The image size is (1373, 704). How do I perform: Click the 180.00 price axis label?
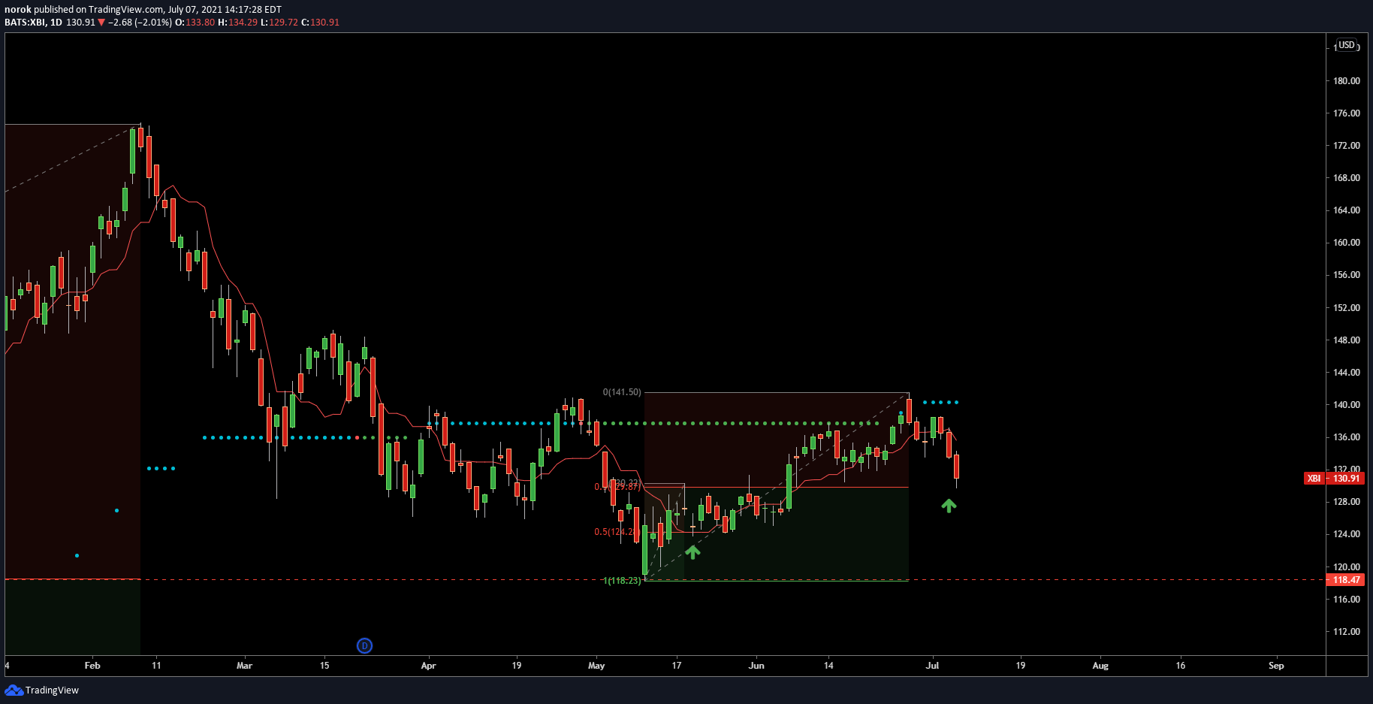[x=1347, y=80]
